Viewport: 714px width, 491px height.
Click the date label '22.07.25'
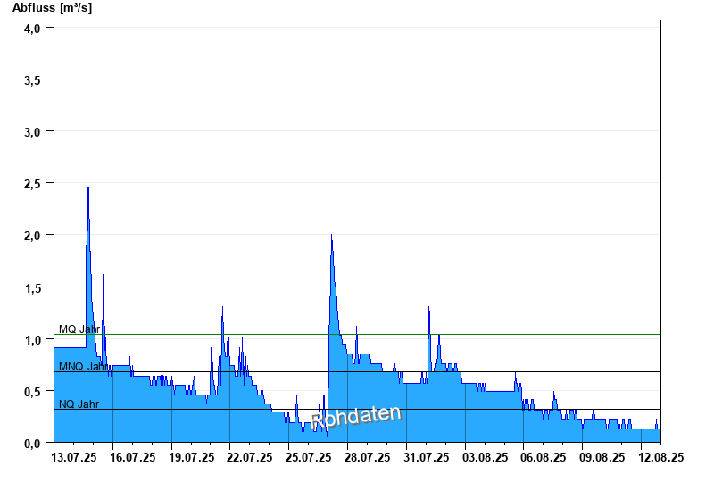tap(250, 457)
